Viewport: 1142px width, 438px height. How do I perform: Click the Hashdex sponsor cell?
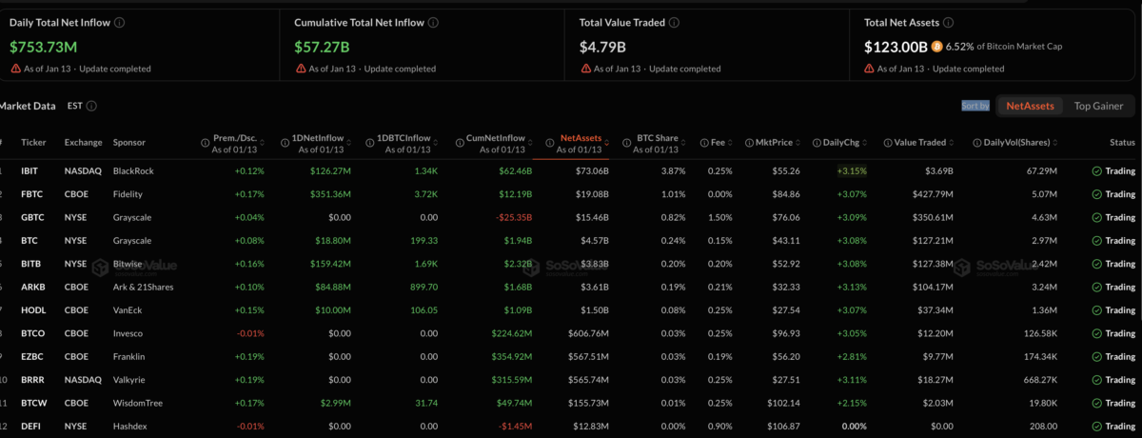pos(131,427)
